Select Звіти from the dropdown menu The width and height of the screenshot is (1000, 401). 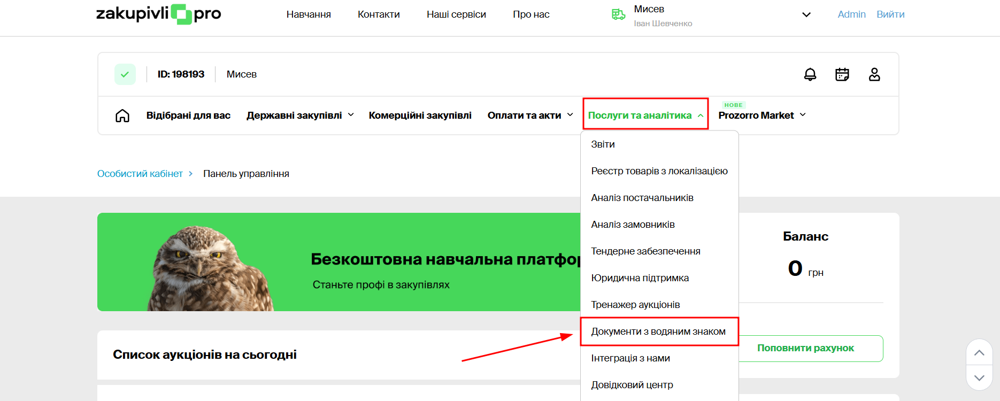click(x=603, y=144)
